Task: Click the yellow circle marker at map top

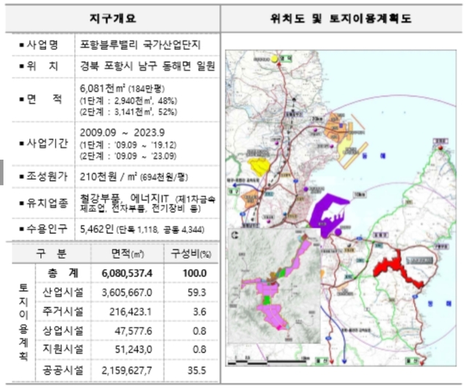Action: tap(274, 57)
